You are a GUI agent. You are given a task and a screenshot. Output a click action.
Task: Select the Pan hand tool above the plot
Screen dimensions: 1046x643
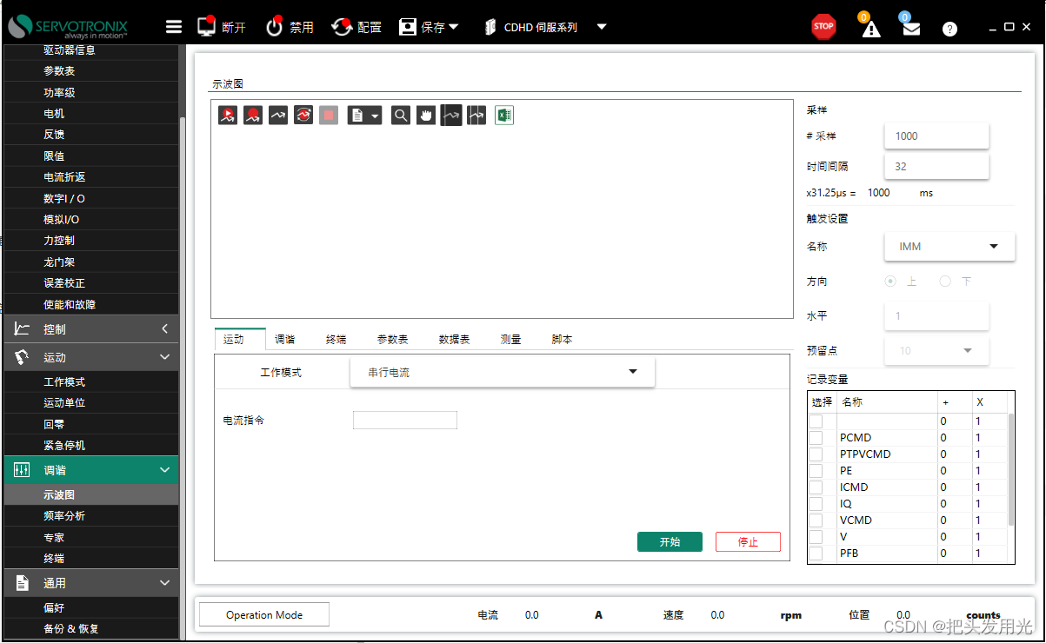click(425, 115)
